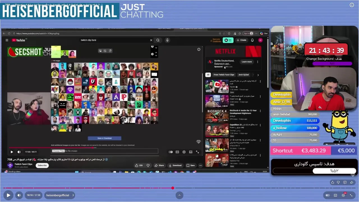The width and height of the screenshot is (359, 202).
Task: Open the first recommended video thumbnail (1:01:28)
Action: (x=217, y=86)
